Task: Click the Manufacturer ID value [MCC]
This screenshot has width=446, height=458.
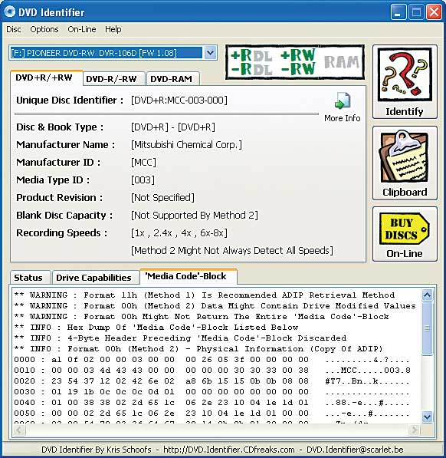Action: pyautogui.click(x=143, y=162)
